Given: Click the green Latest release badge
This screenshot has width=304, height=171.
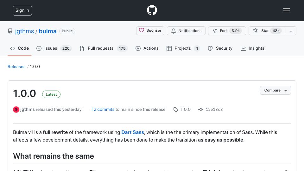Looking at the screenshot, I should point(51,94).
